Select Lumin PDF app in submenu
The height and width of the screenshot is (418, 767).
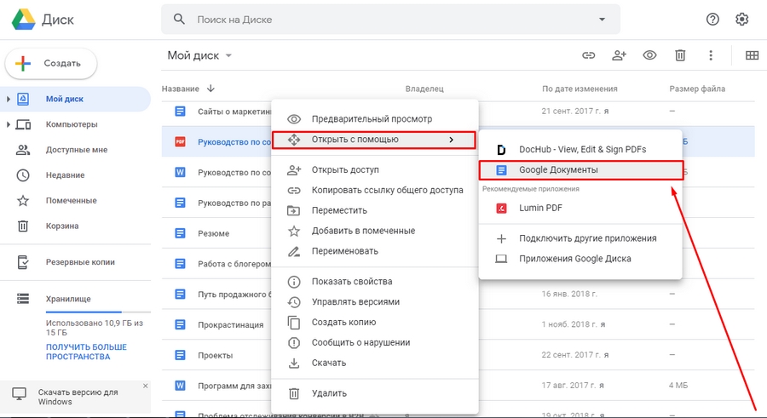coord(540,207)
